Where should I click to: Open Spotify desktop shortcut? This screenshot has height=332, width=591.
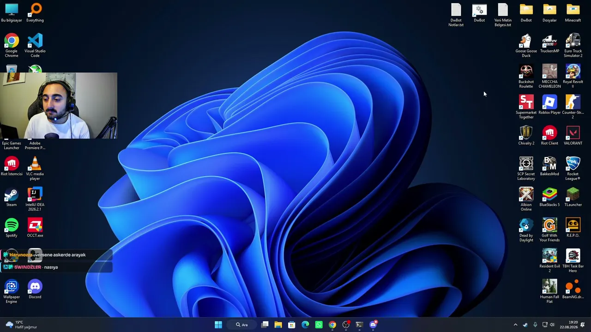coord(12,228)
